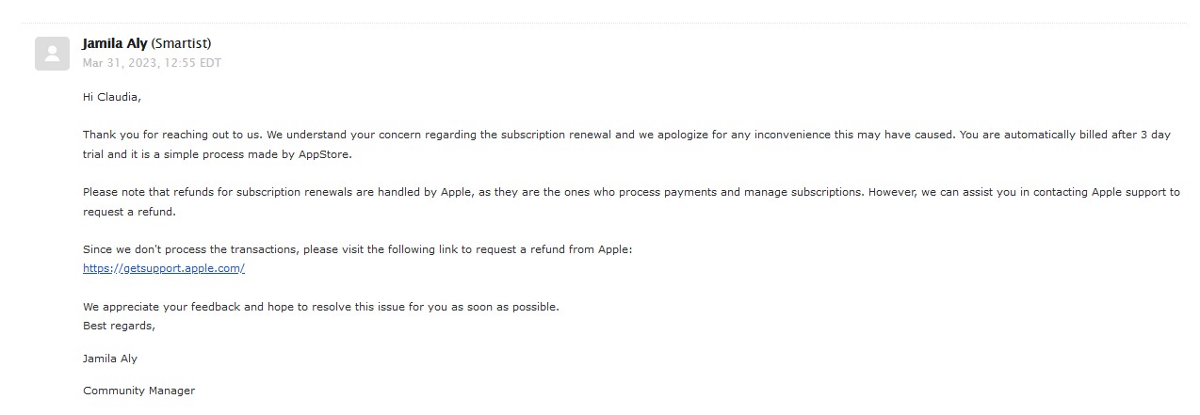Select the Mar 31, 2023 timestamp
Viewport: 1200px width, 415px height.
pyautogui.click(x=152, y=63)
